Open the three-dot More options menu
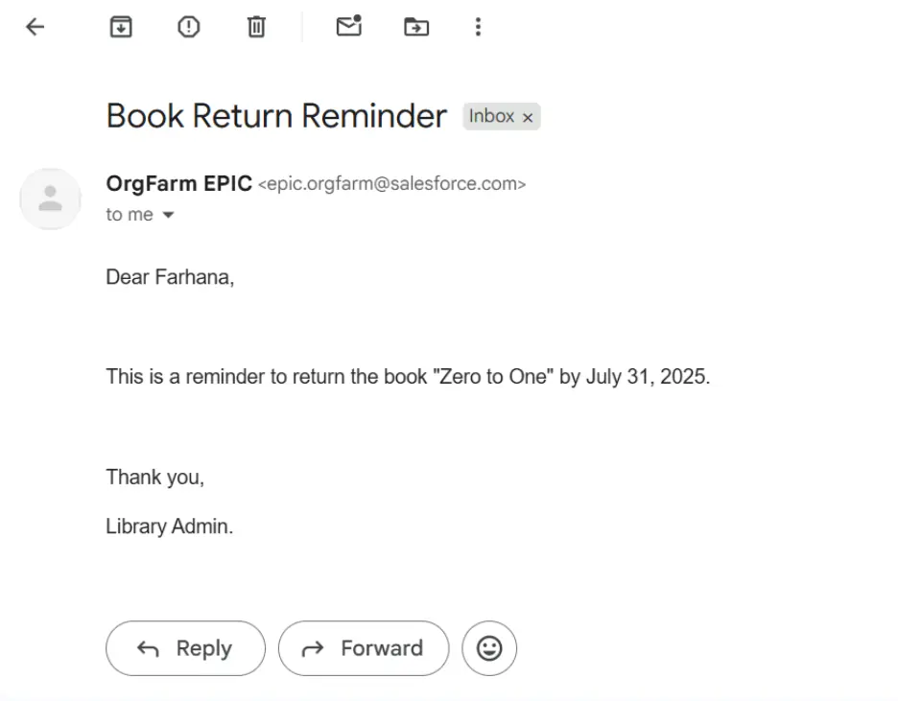 (x=478, y=27)
